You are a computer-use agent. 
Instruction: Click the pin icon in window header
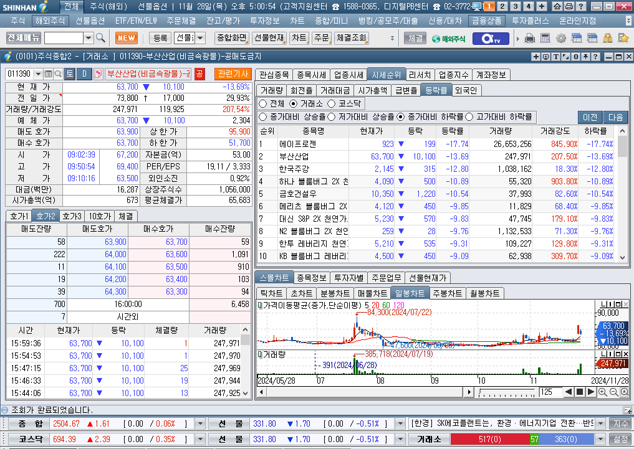[x=585, y=57]
